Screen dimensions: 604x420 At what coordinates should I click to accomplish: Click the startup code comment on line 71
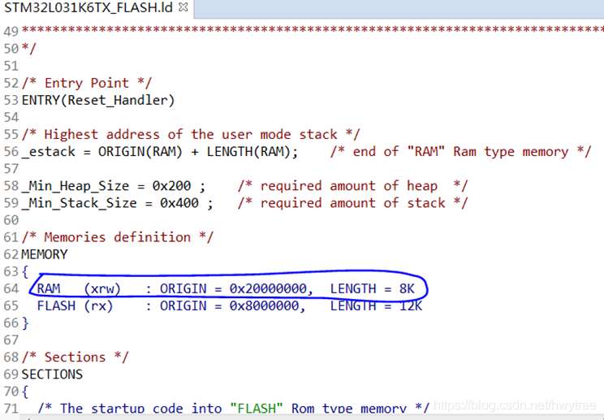click(x=233, y=408)
